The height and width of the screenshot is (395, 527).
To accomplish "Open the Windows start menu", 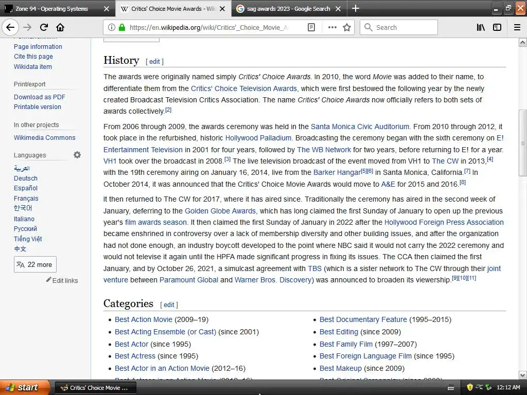I will [x=25, y=387].
